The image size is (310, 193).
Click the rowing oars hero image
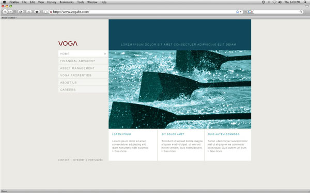[180, 90]
